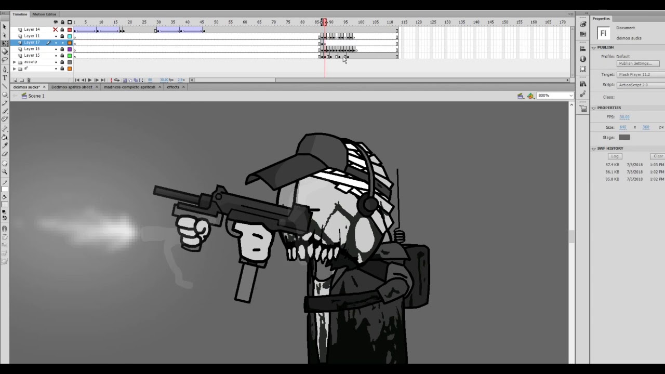
Task: Select the Brush tool
Action: 5,110
